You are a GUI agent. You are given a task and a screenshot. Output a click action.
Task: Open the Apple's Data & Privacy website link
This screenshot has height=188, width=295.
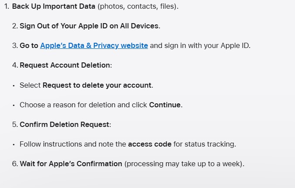pyautogui.click(x=94, y=45)
